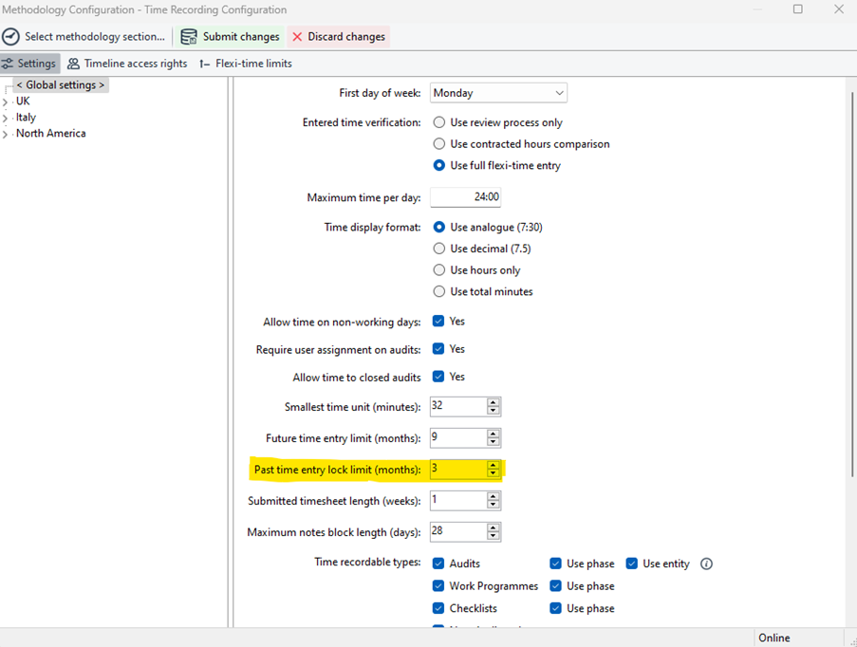Decrease Past time entry lock limit
Image resolution: width=857 pixels, height=647 pixels.
(x=493, y=473)
